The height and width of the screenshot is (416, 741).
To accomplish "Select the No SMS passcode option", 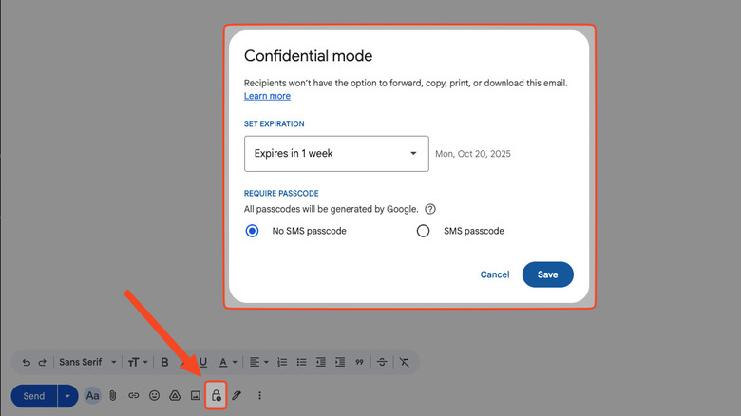I will 252,231.
